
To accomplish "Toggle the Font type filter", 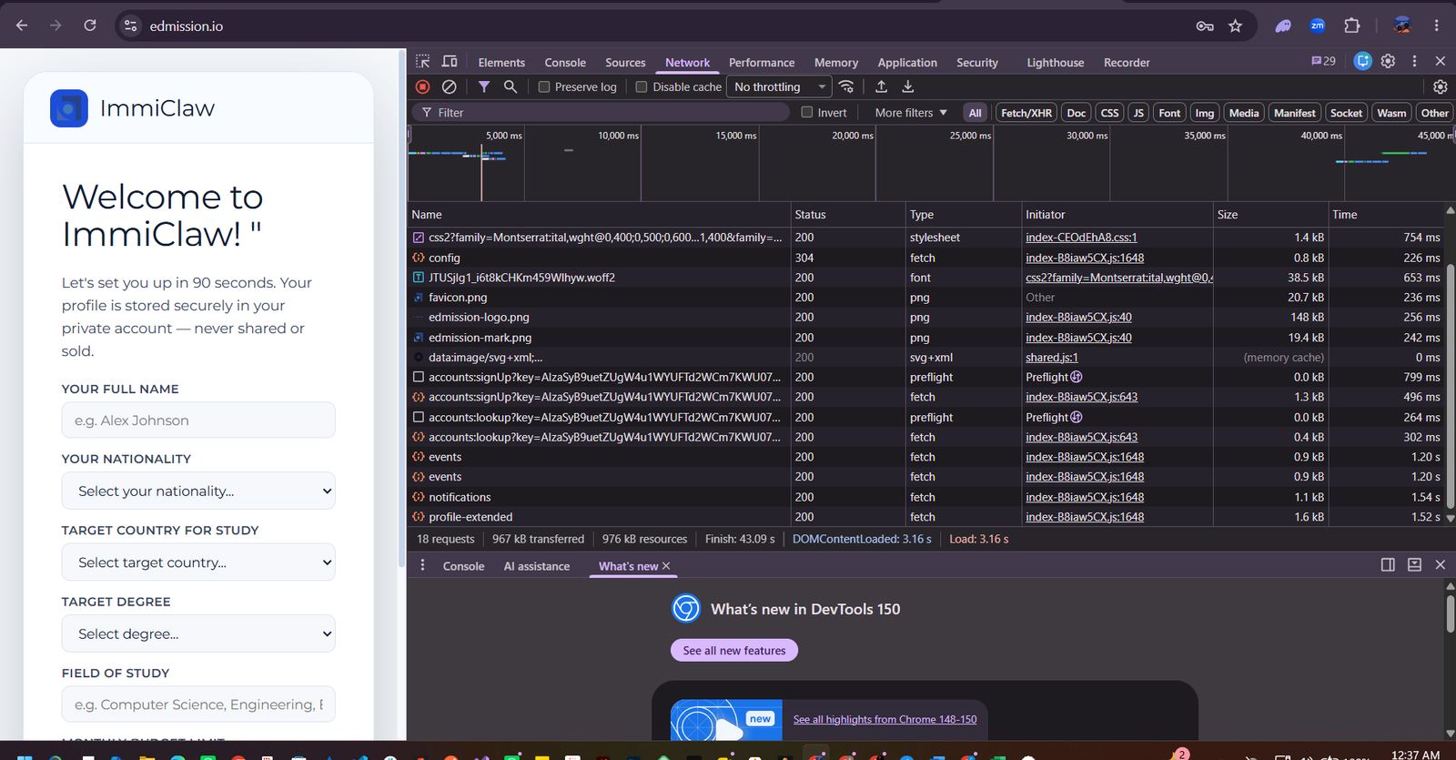I will [x=1169, y=113].
